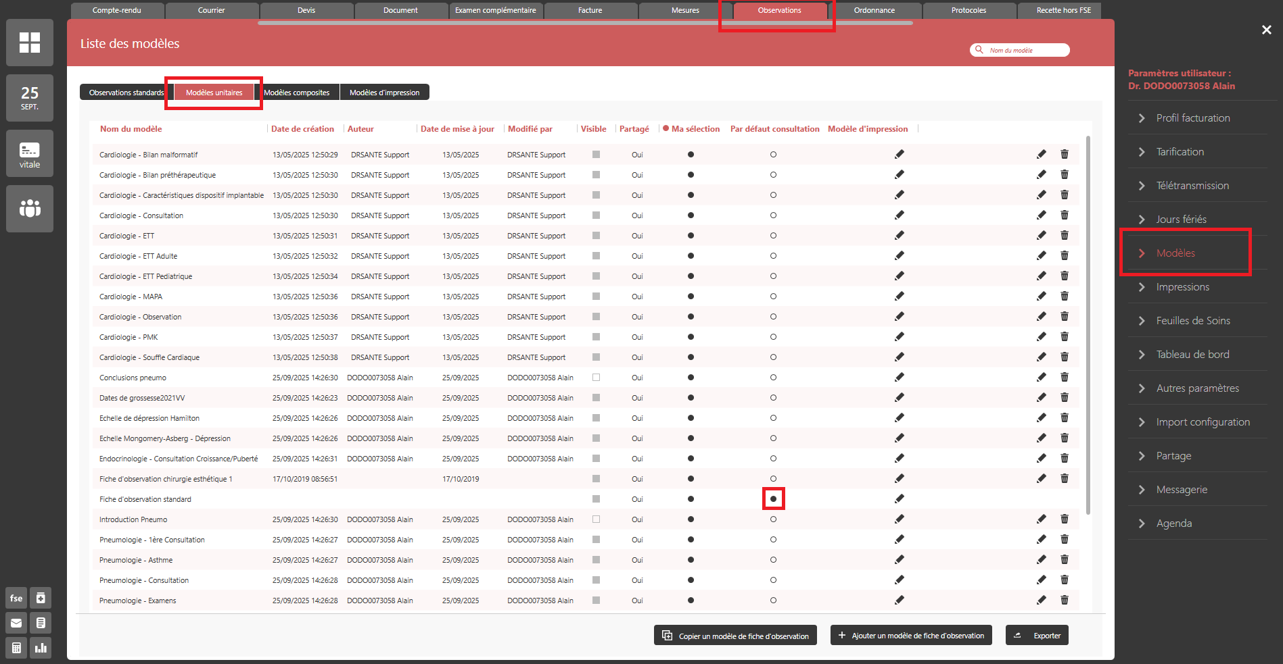Toggle Visible checkbox for Conclusions pneumo
This screenshot has width=1283, height=664.
coord(596,378)
